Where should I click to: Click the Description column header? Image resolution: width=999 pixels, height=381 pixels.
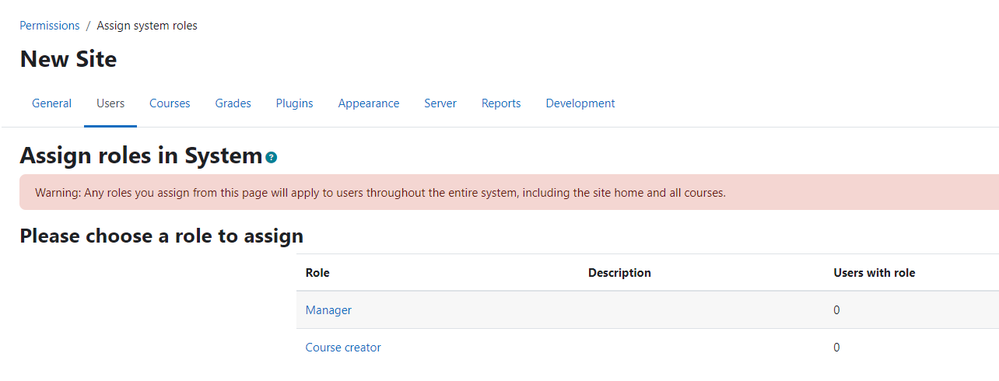619,273
